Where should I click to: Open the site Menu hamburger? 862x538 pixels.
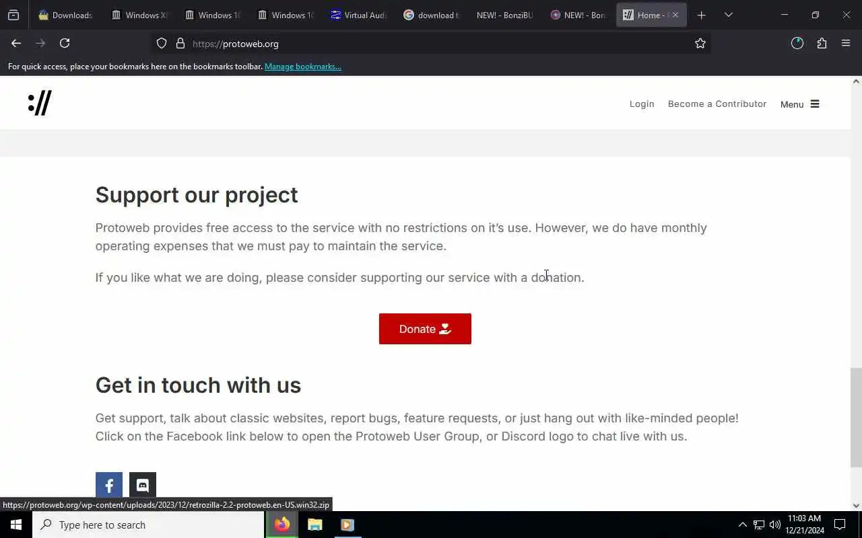click(x=800, y=104)
